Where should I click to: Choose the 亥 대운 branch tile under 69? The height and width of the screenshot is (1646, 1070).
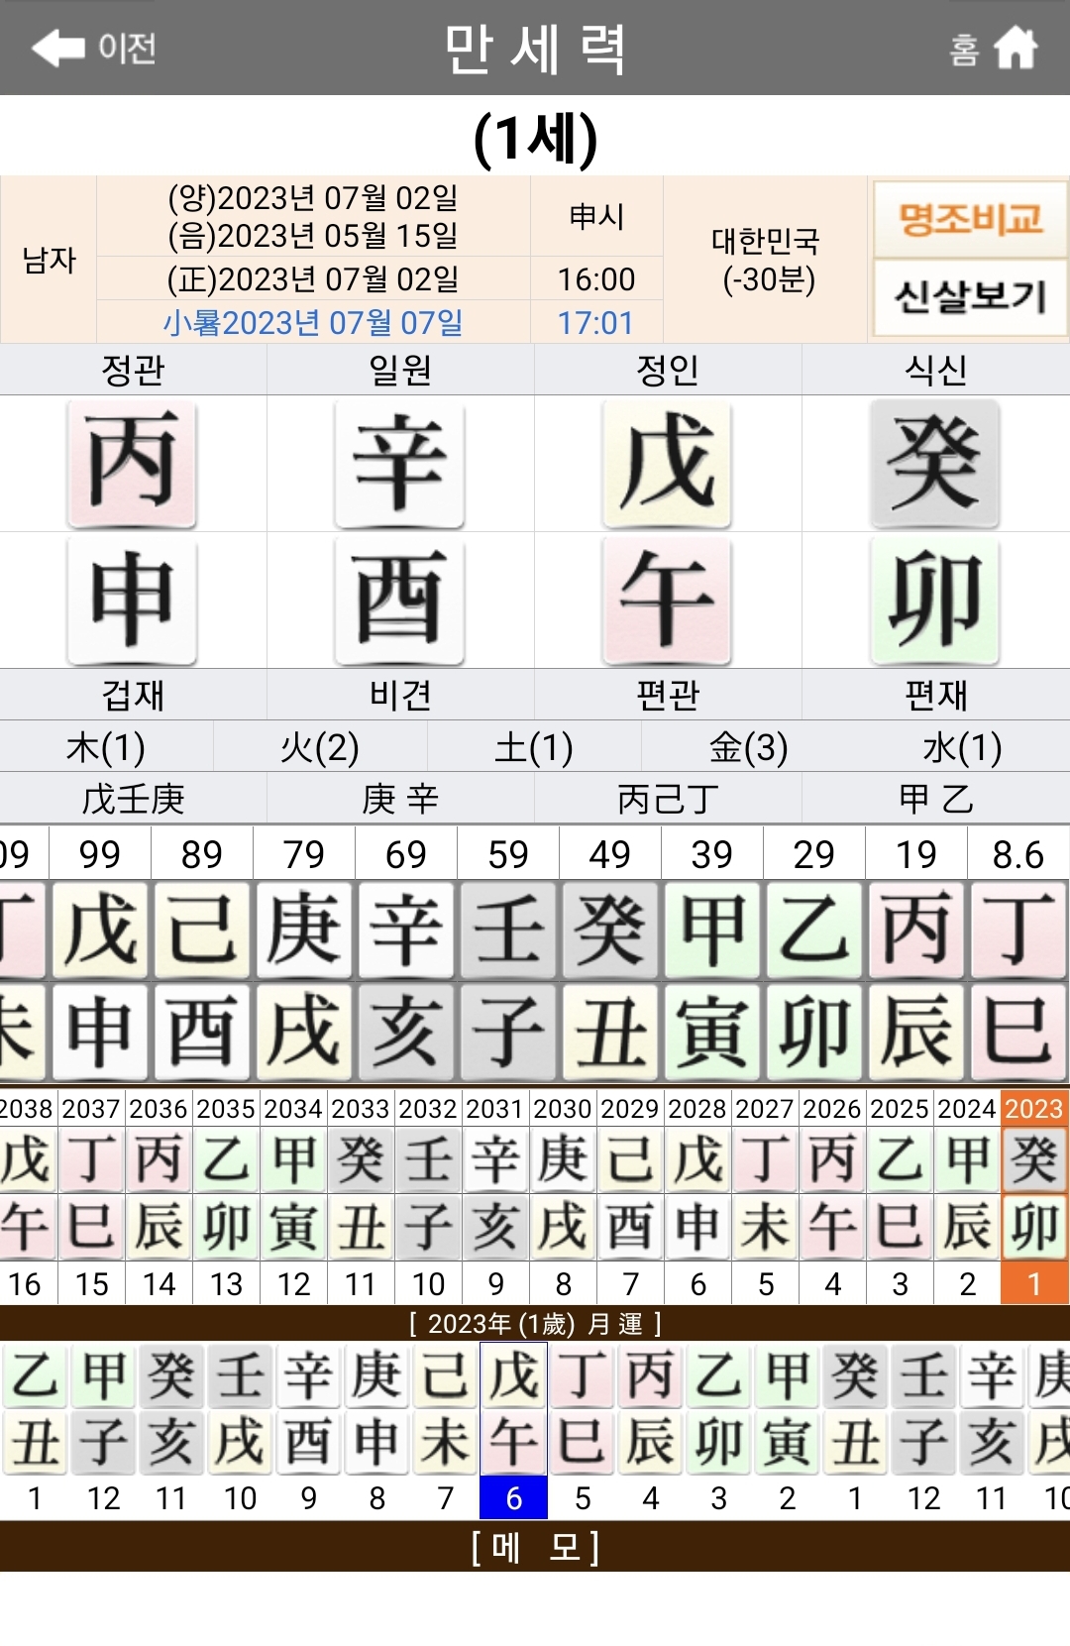(405, 1032)
